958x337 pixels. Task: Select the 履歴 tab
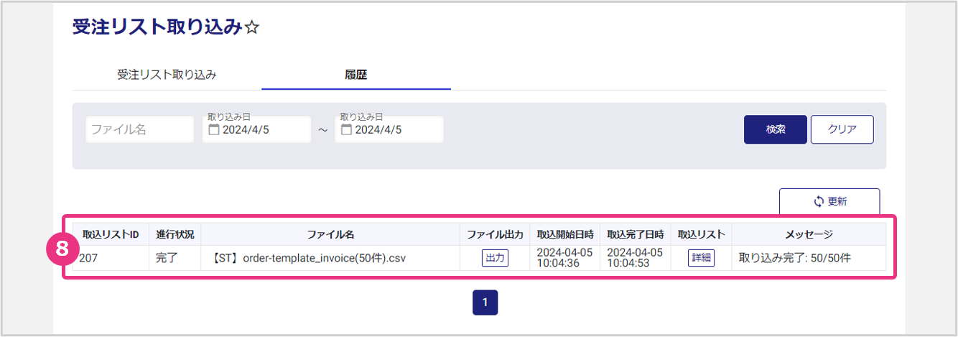pyautogui.click(x=356, y=74)
